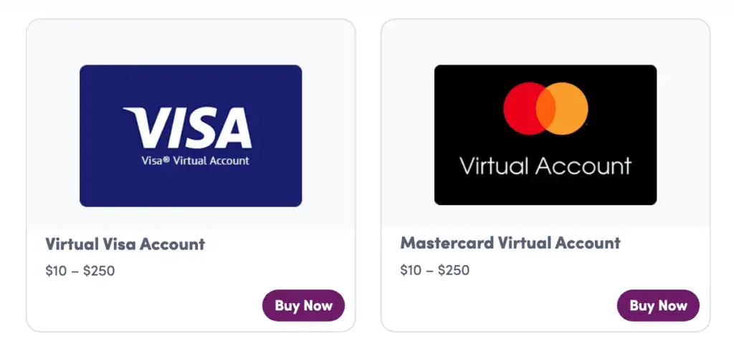The image size is (734, 349).
Task: Click the $10 – $250 price under Visa
Action: click(80, 271)
